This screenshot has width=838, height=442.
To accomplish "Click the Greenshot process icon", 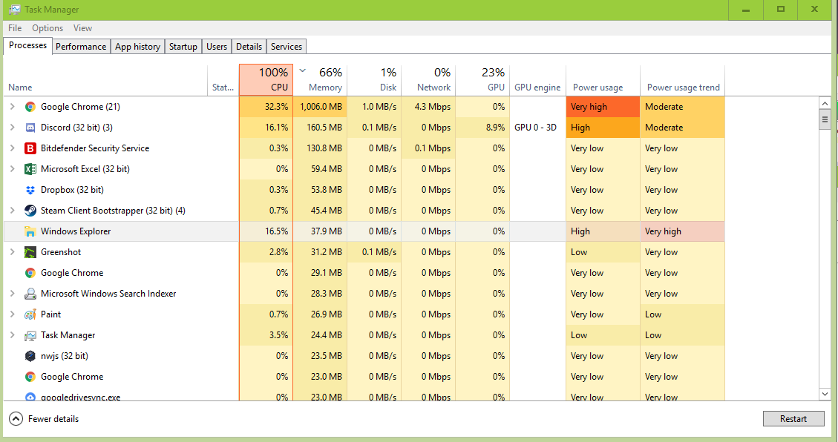I will (x=30, y=252).
